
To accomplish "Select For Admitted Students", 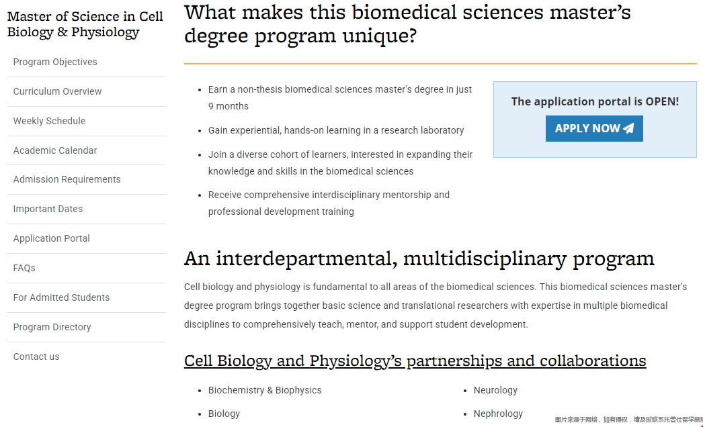I will coord(61,297).
